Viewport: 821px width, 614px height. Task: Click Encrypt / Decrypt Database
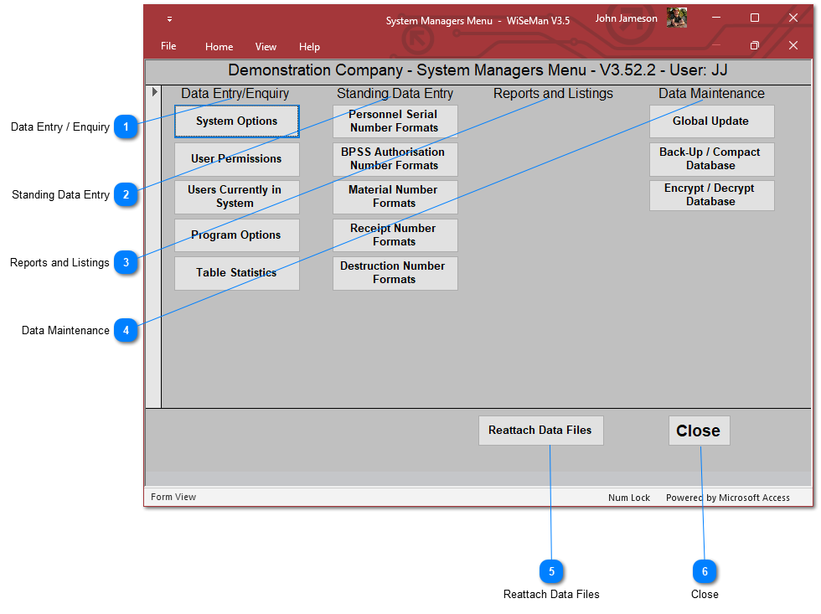point(711,195)
